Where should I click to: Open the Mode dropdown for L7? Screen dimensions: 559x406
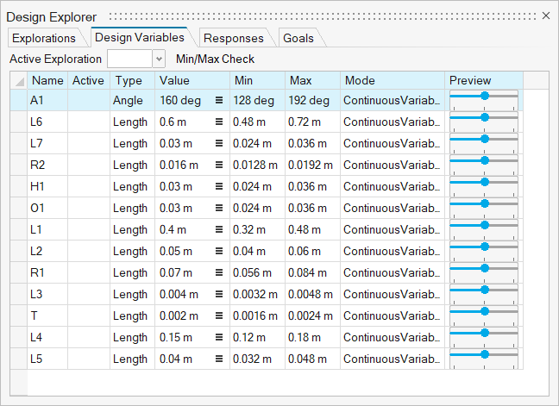[393, 144]
